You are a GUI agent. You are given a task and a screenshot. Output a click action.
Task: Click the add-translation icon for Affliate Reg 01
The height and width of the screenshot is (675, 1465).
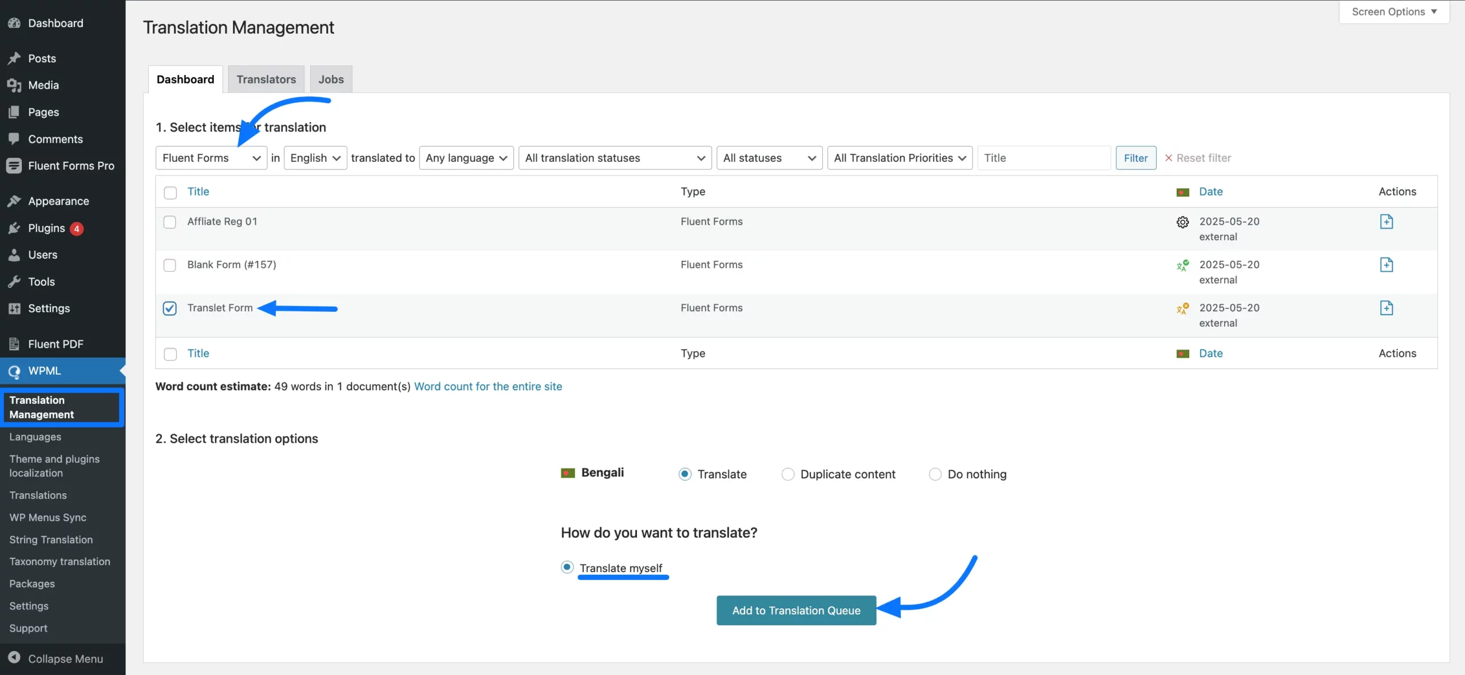pyautogui.click(x=1386, y=221)
